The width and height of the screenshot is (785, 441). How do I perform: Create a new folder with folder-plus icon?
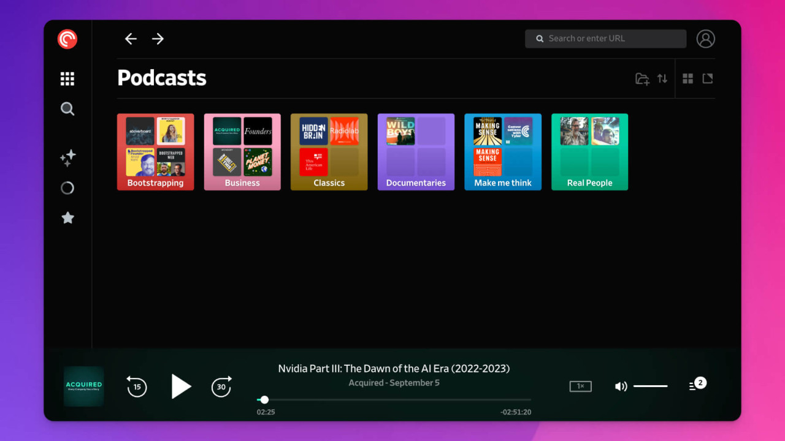pyautogui.click(x=642, y=79)
